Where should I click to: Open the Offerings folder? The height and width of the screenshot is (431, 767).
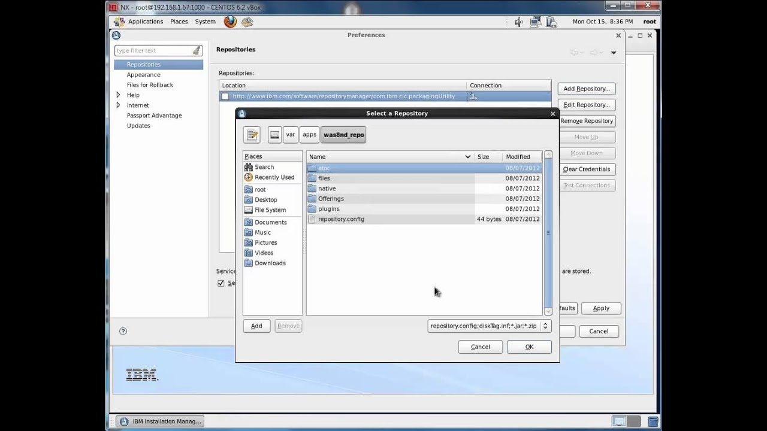(424, 199)
